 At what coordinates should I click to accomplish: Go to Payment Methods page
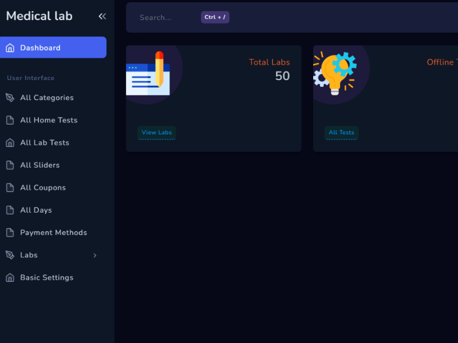53,233
